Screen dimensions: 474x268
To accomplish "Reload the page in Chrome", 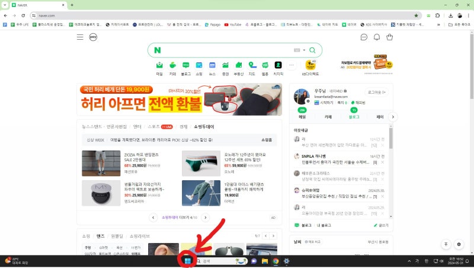I will click(23, 15).
